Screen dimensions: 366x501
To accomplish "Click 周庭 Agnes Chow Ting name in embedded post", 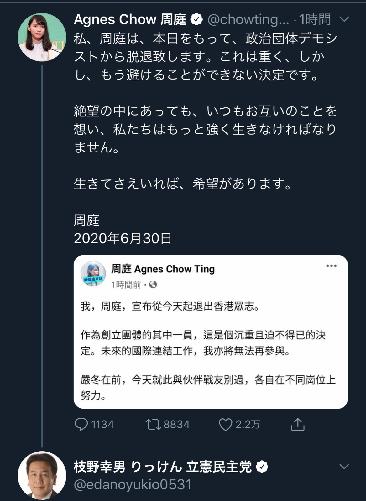I will pos(163,269).
